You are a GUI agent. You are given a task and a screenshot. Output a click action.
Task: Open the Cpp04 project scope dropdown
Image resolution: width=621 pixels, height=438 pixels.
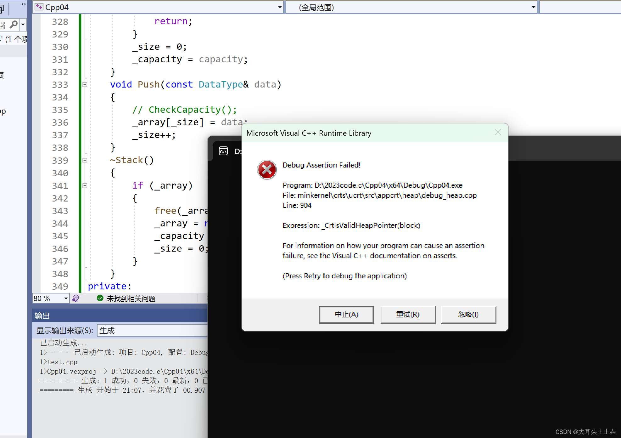tap(280, 7)
